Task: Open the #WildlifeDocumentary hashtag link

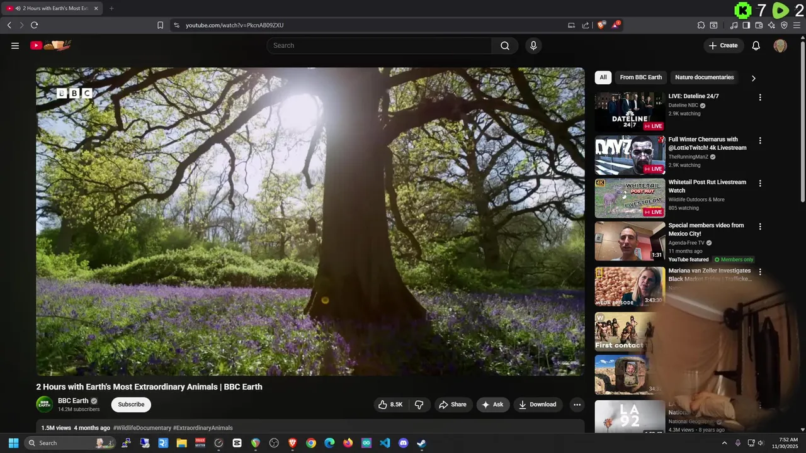Action: click(142, 428)
